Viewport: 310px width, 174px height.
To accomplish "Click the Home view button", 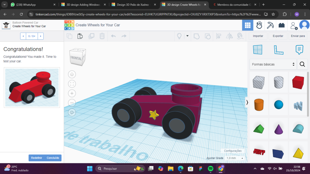I will pos(72,74).
